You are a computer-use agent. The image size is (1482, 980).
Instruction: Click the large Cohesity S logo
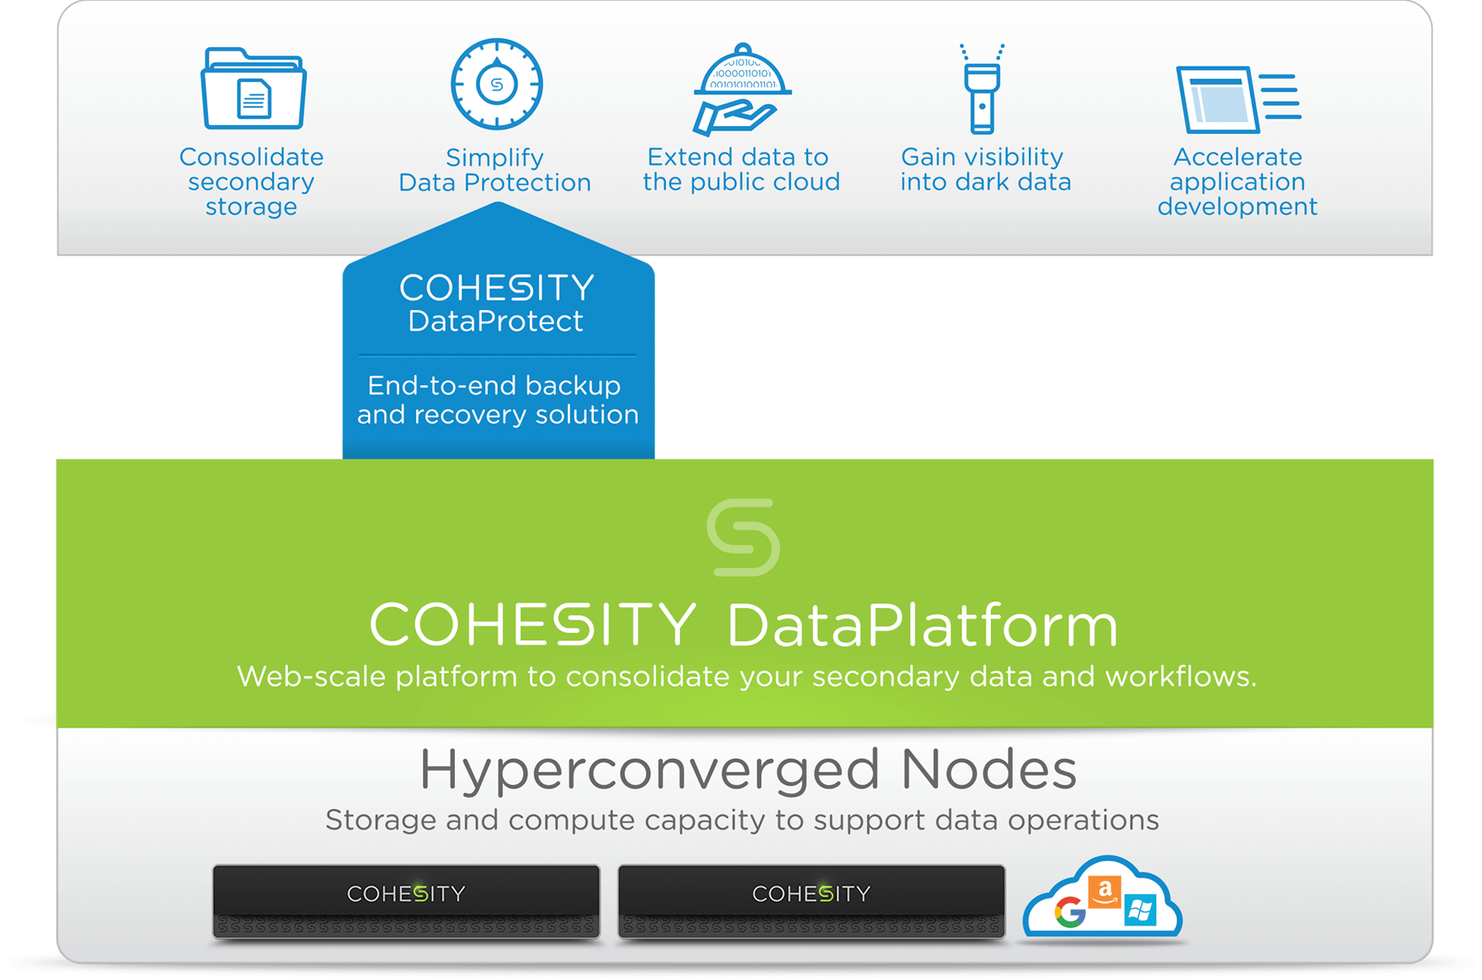(x=743, y=537)
